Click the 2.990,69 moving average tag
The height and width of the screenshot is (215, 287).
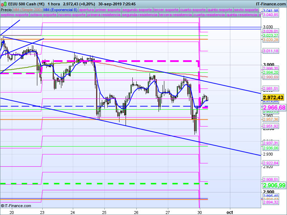[271, 77]
